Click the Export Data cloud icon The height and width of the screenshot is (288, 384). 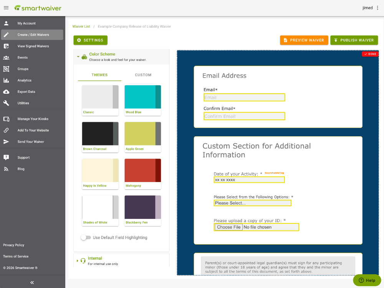[6, 92]
